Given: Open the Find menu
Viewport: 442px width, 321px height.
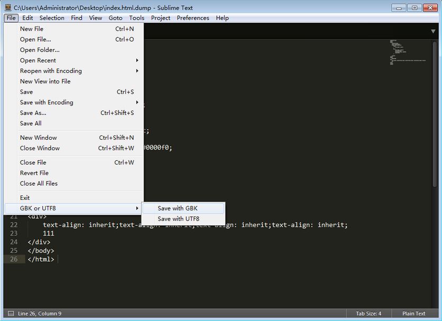Looking at the screenshot, I should point(77,18).
